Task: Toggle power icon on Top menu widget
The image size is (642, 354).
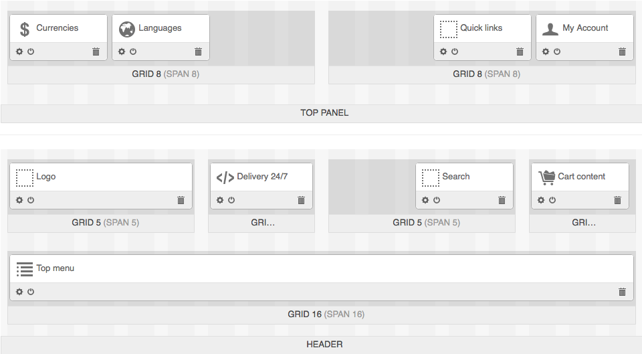Action: tap(31, 292)
